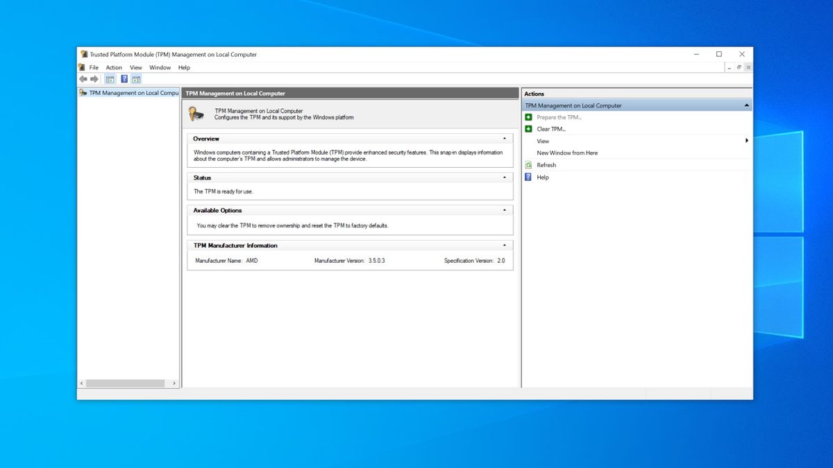Select TPM Management on Local Computer tree node

(132, 92)
